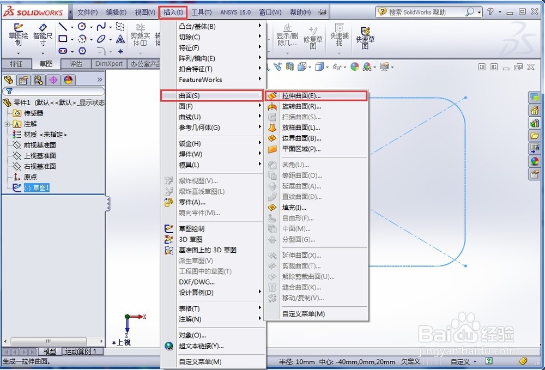
Task: Open File Explorer folder icon in task pane
Action: click(534, 136)
